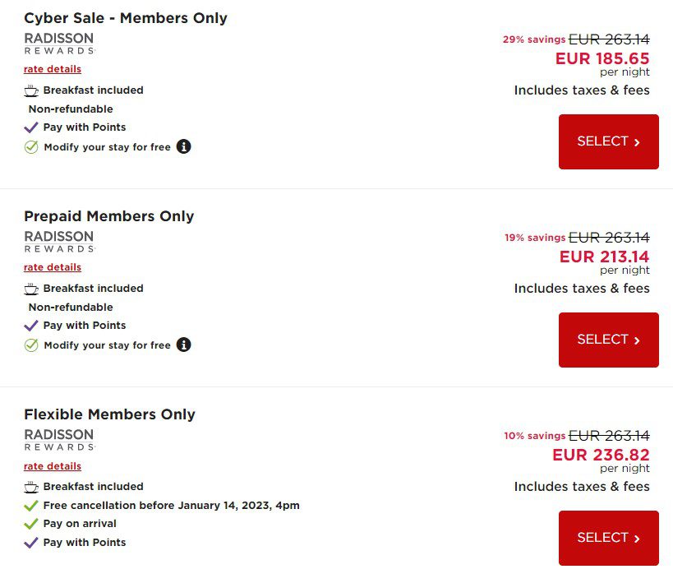Select the Cyber Sale Members Only rate

pyautogui.click(x=609, y=141)
